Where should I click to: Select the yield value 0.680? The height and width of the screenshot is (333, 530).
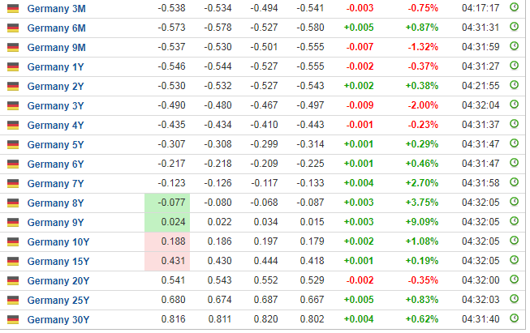click(x=173, y=300)
